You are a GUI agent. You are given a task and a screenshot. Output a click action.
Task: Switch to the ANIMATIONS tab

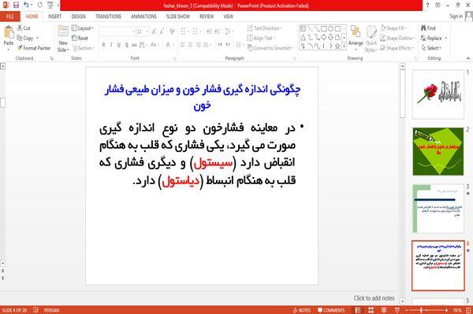coord(143,17)
